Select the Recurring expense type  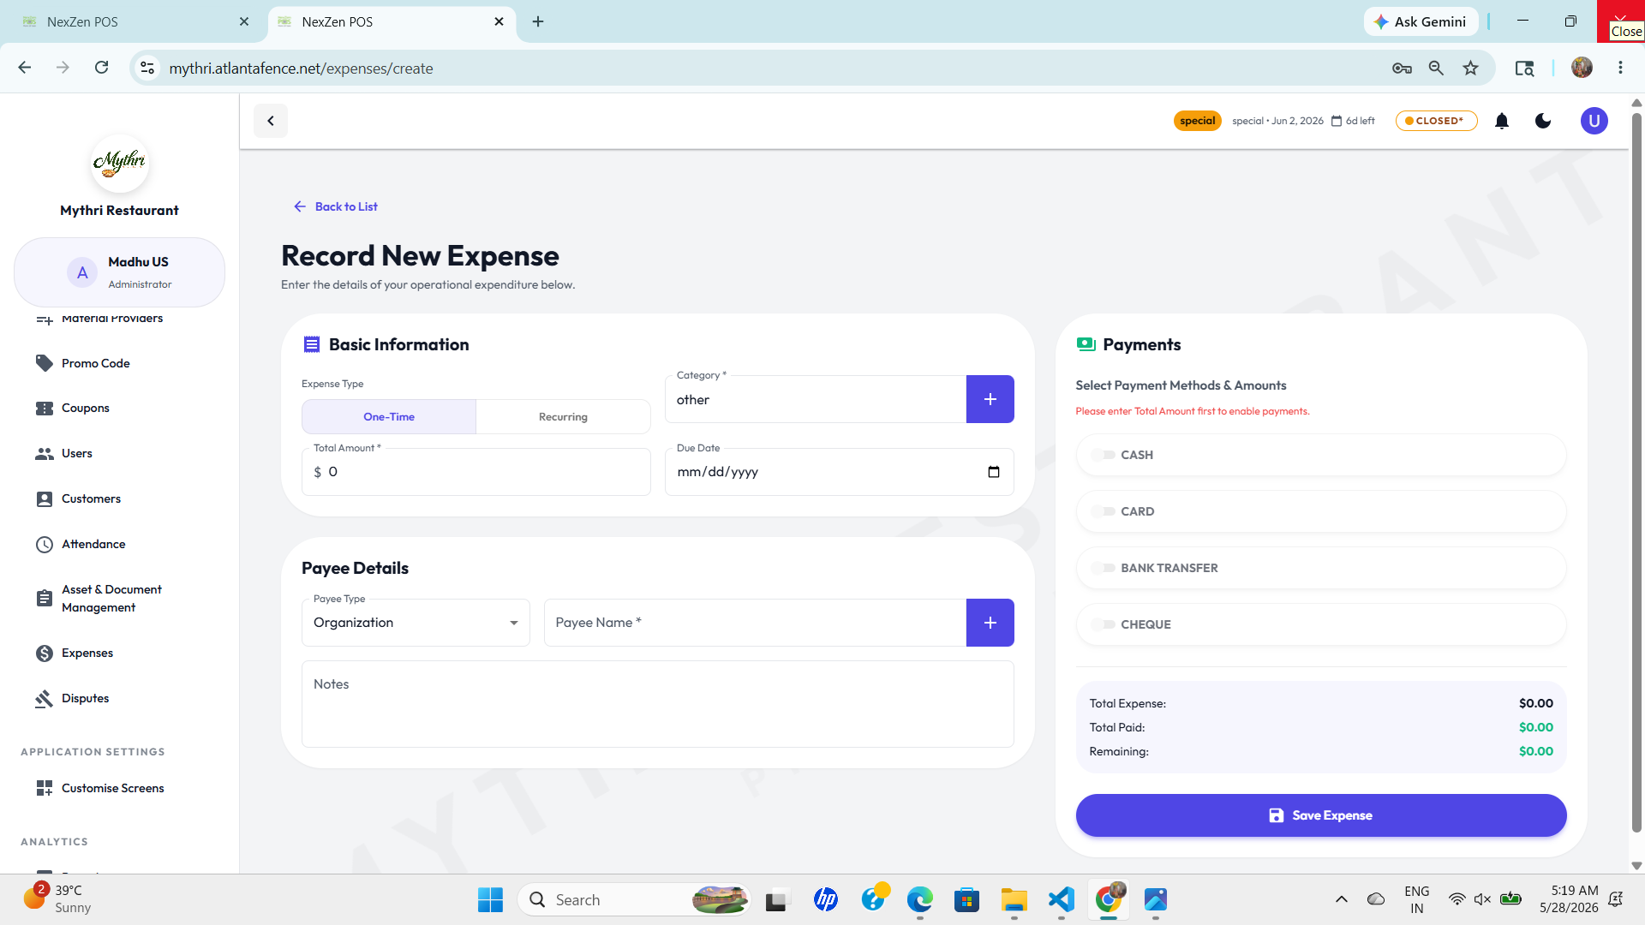(x=563, y=417)
